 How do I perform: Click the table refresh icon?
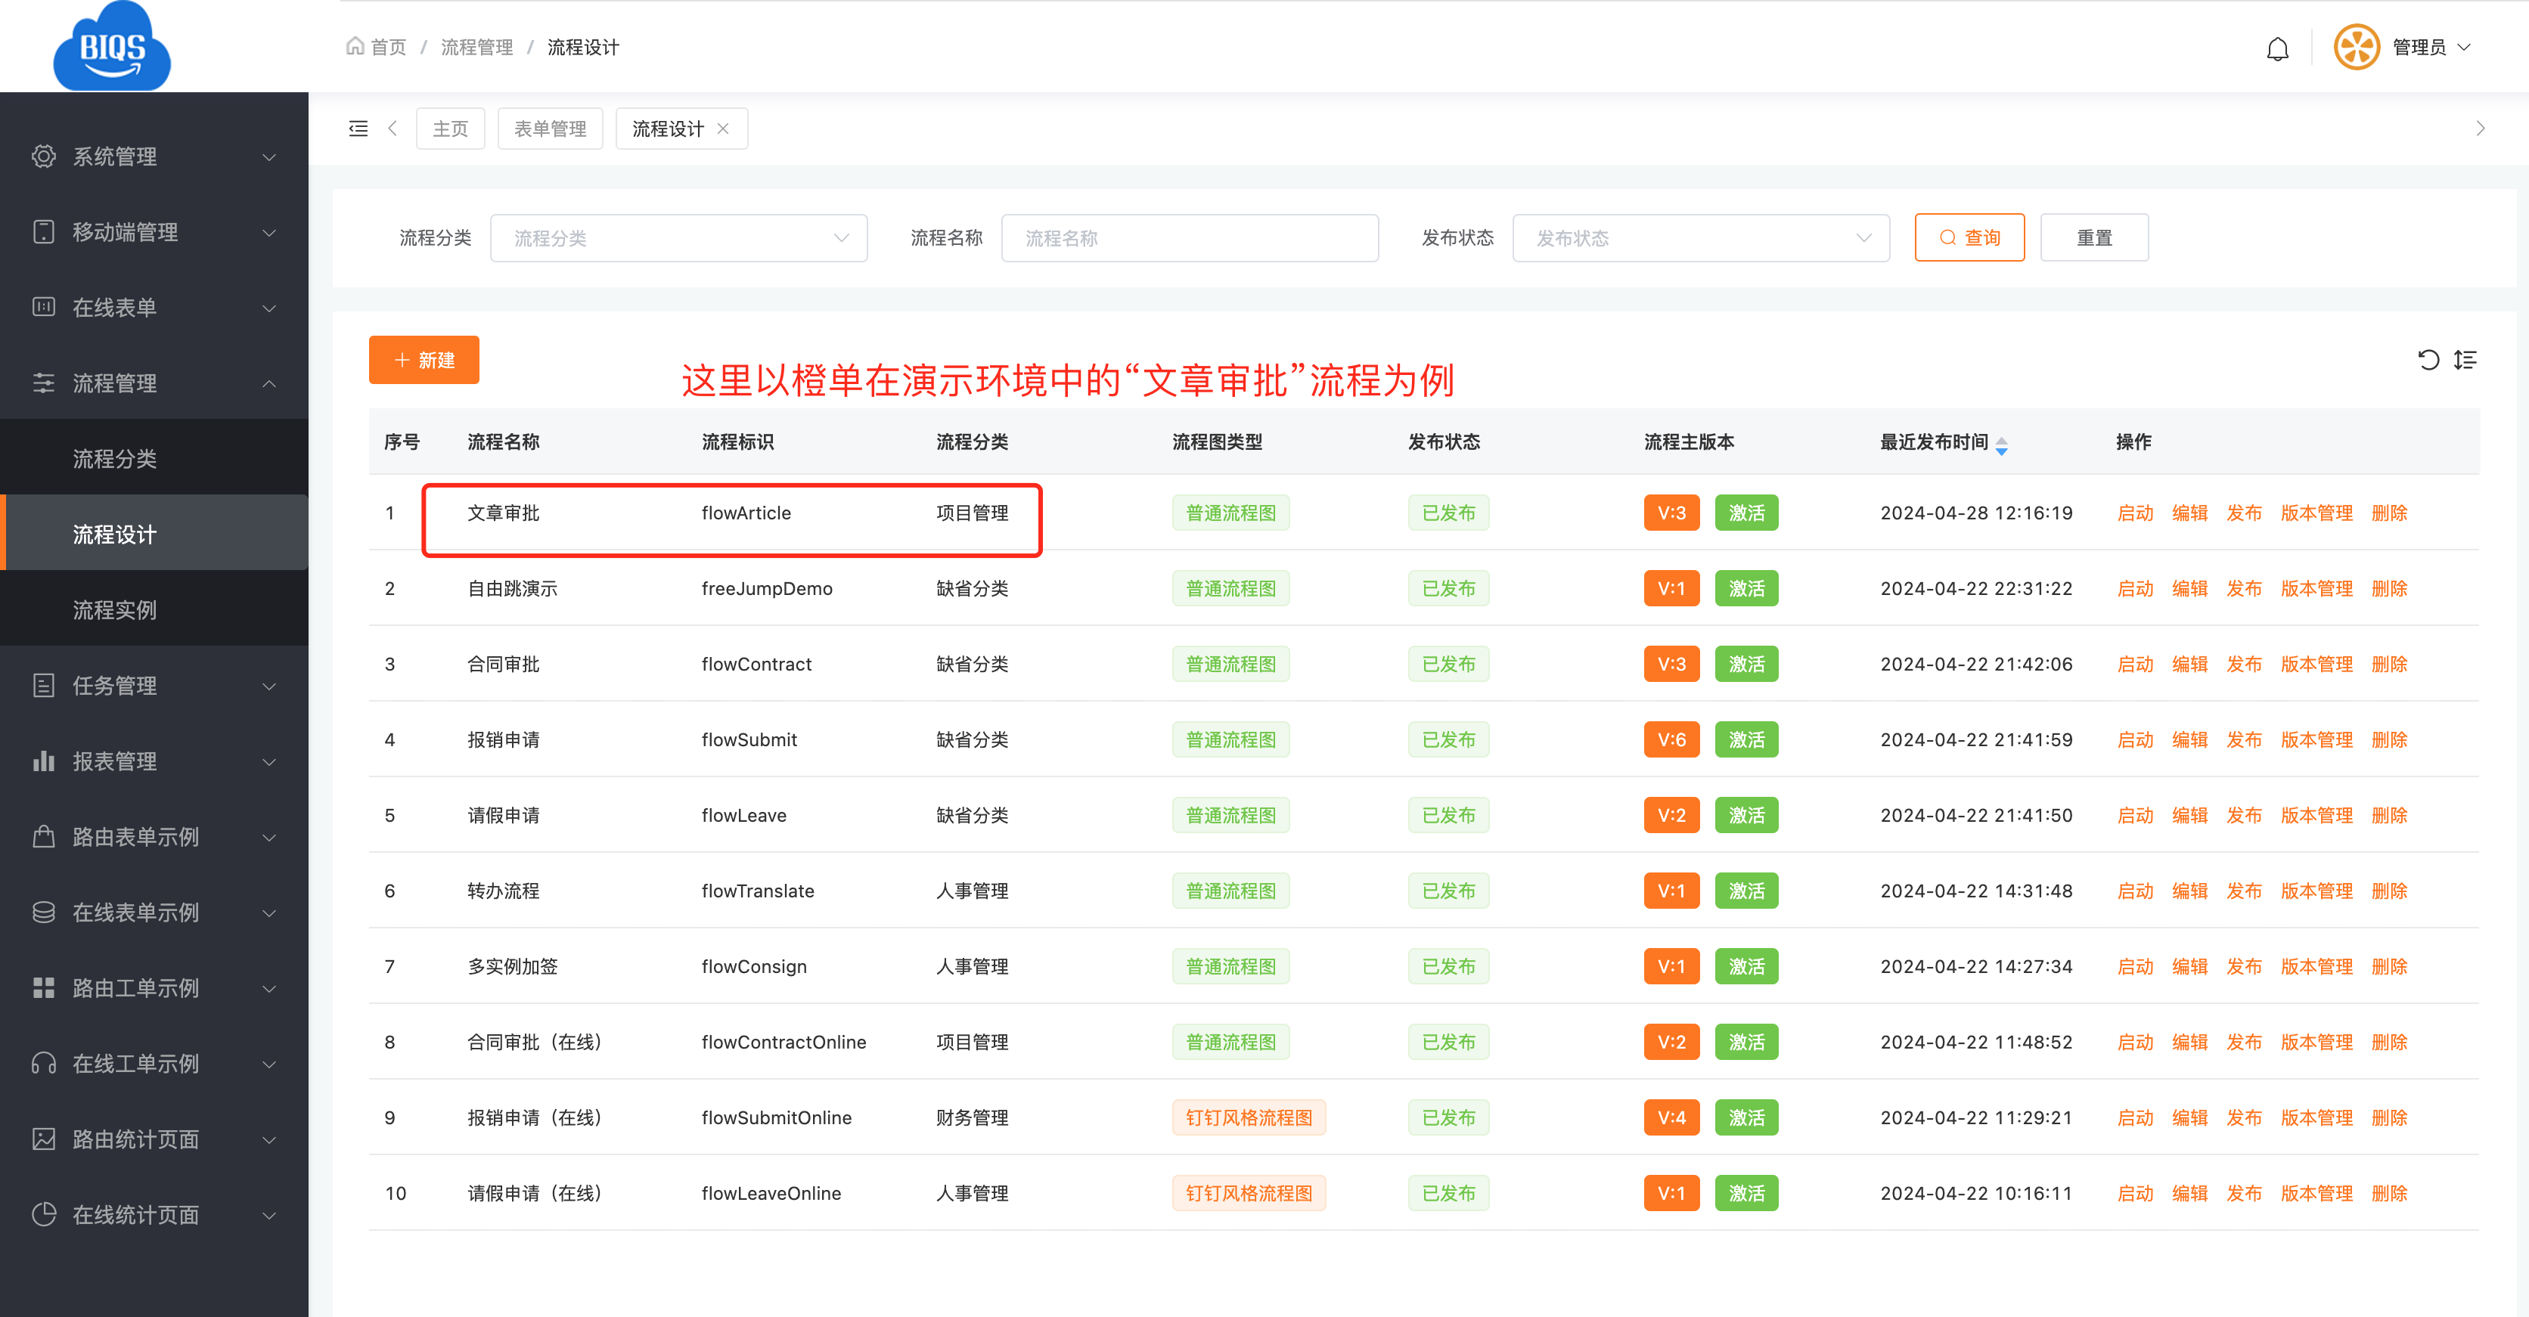[x=2428, y=360]
